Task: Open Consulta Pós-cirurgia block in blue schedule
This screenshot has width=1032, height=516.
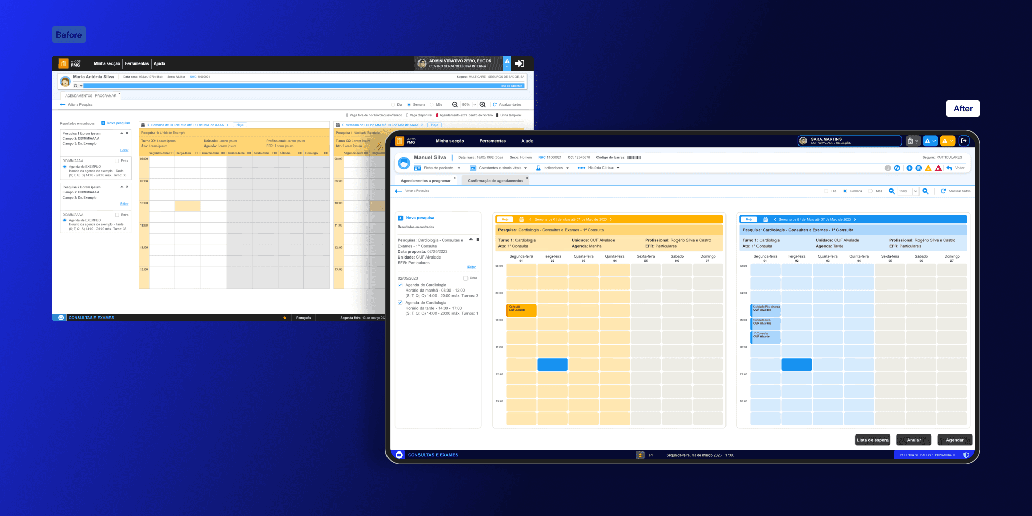Action: (765, 310)
